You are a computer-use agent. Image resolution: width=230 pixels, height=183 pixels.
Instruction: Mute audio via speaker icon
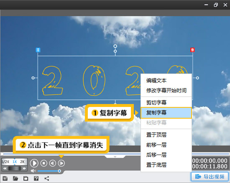click(x=33, y=171)
